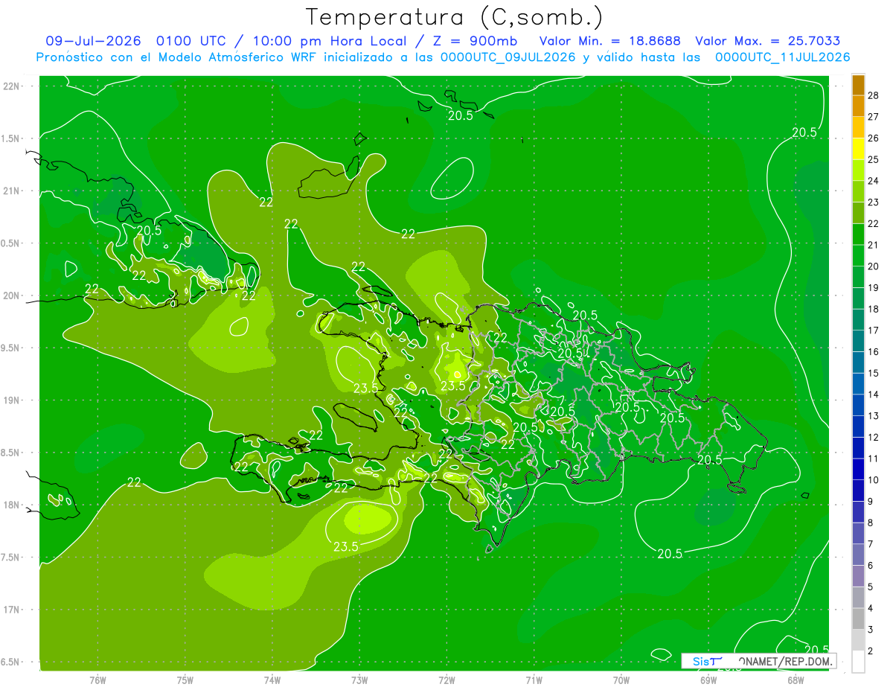Viewport: 893px width, 690px height.
Task: Click the '68W' longitude axis label
Action: (795, 680)
